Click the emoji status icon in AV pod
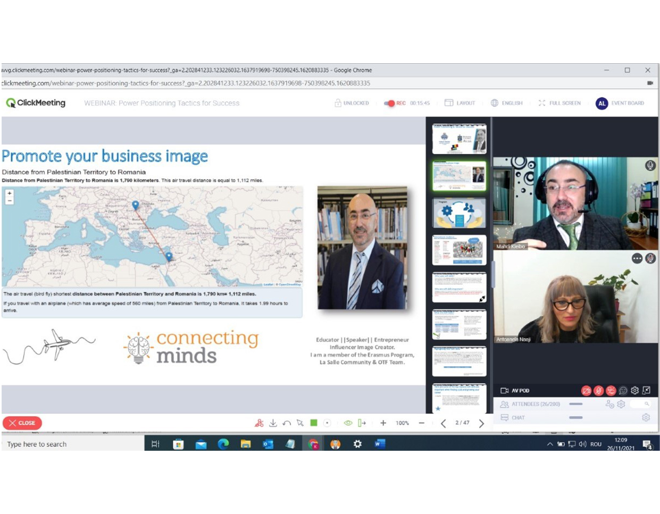 623,391
